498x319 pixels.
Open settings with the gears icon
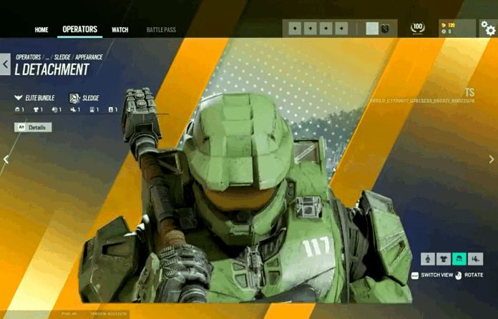point(488,28)
